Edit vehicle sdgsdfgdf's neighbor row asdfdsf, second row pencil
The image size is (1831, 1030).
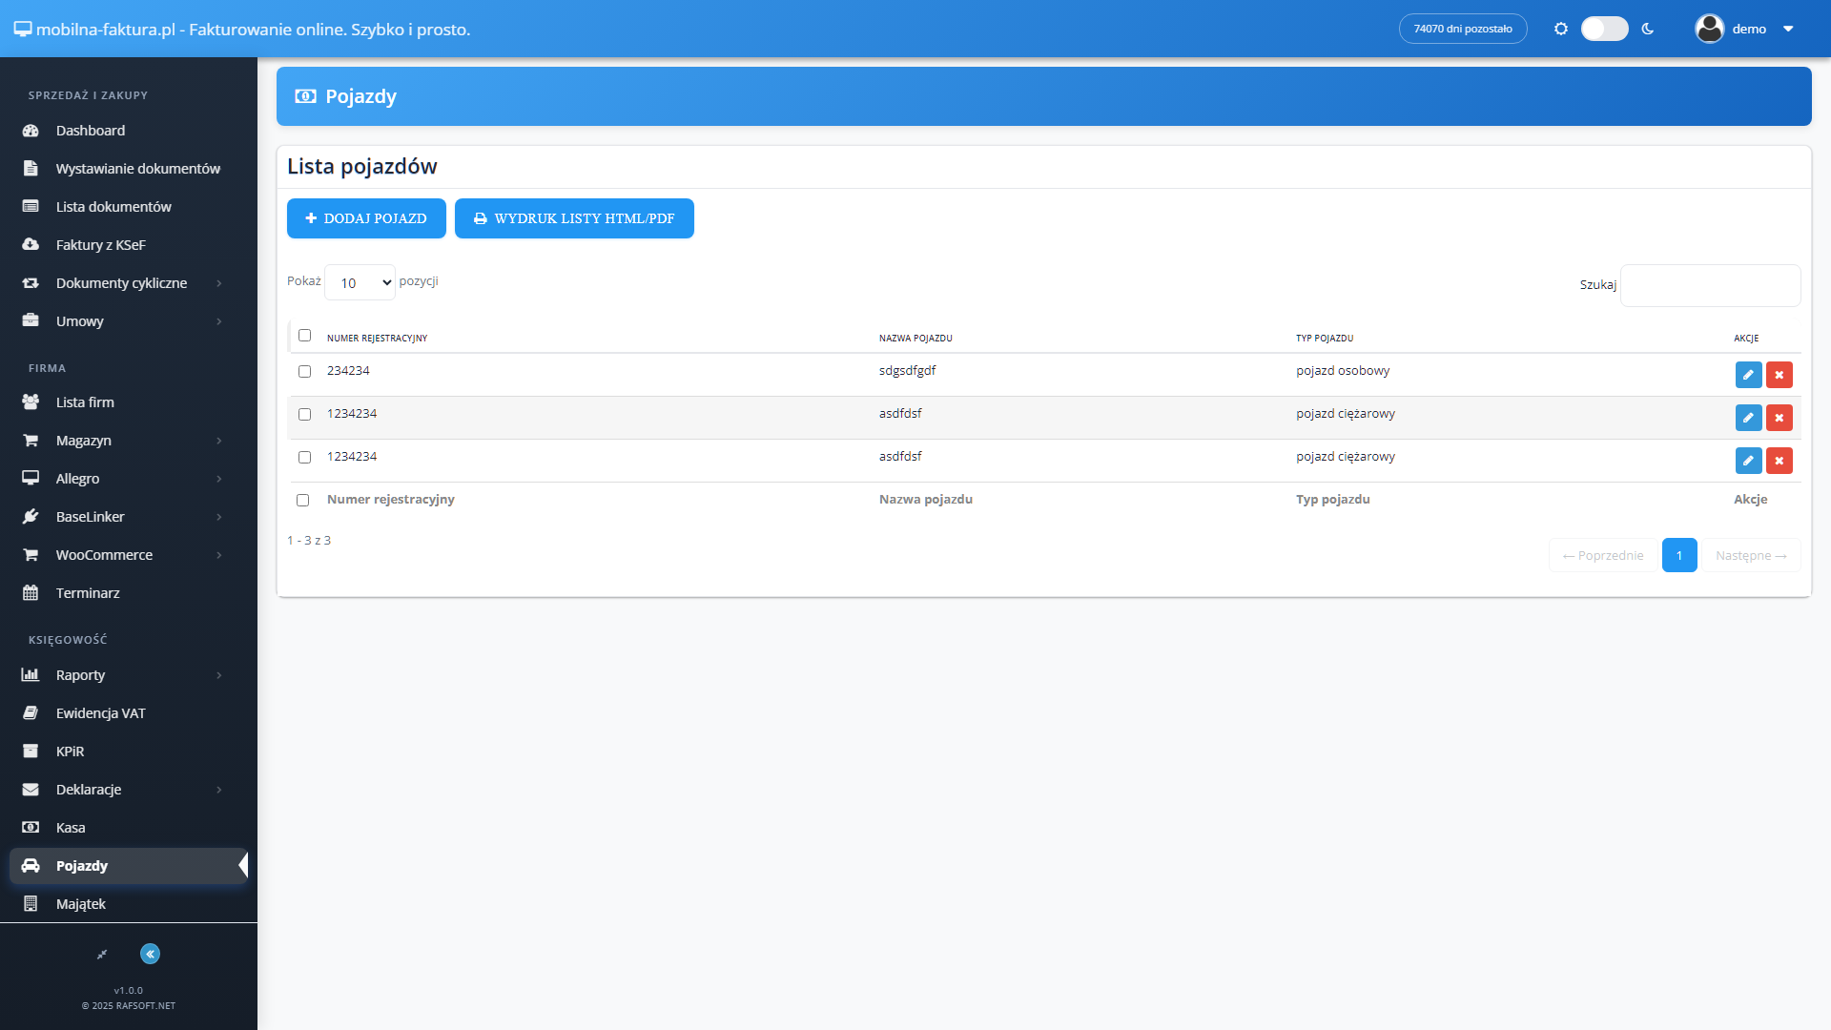[x=1748, y=418]
